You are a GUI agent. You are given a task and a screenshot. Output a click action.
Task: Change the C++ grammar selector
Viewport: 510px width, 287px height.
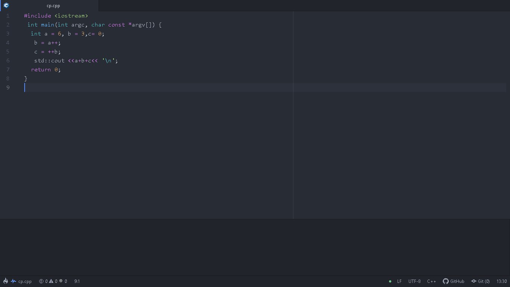click(432, 281)
